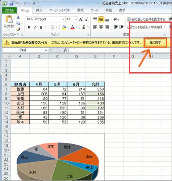This screenshot has width=172, height=181.
Task: Click the Orientation text angle icon
Action: [115, 20]
